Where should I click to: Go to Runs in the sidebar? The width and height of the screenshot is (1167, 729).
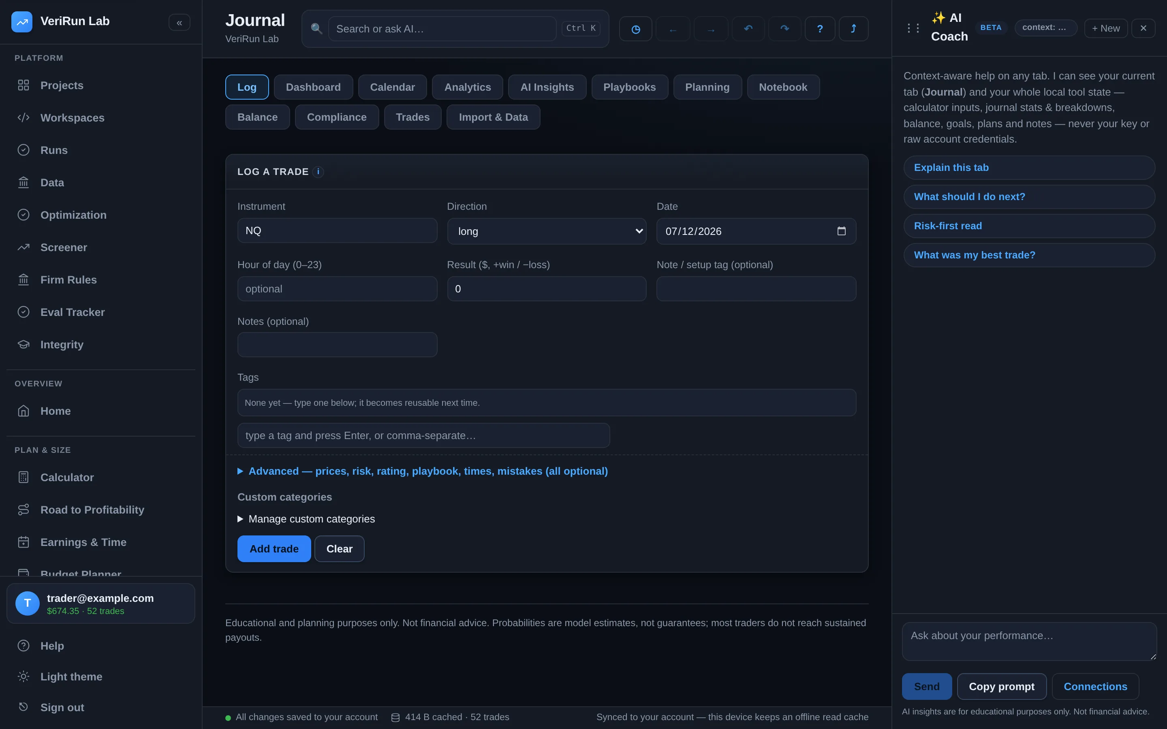[x=101, y=150]
